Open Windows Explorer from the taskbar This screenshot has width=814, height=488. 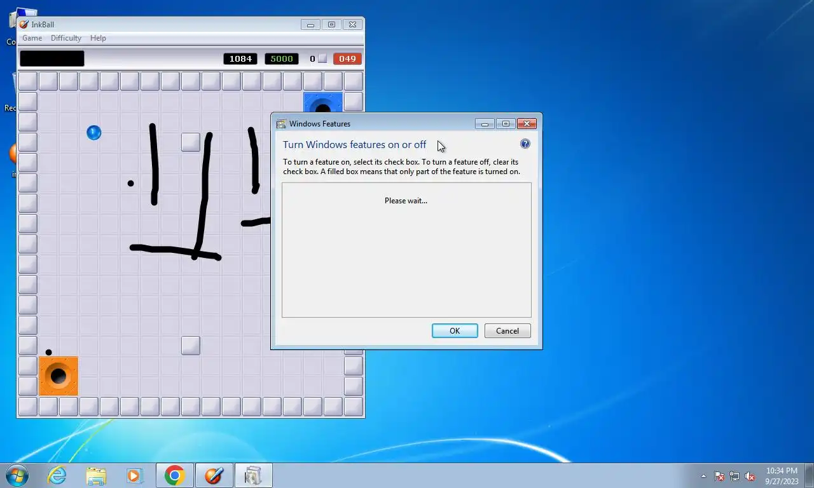tap(96, 475)
